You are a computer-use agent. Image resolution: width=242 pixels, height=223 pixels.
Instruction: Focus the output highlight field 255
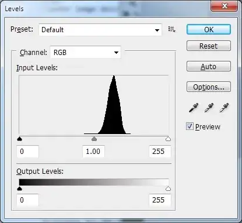tap(160, 200)
